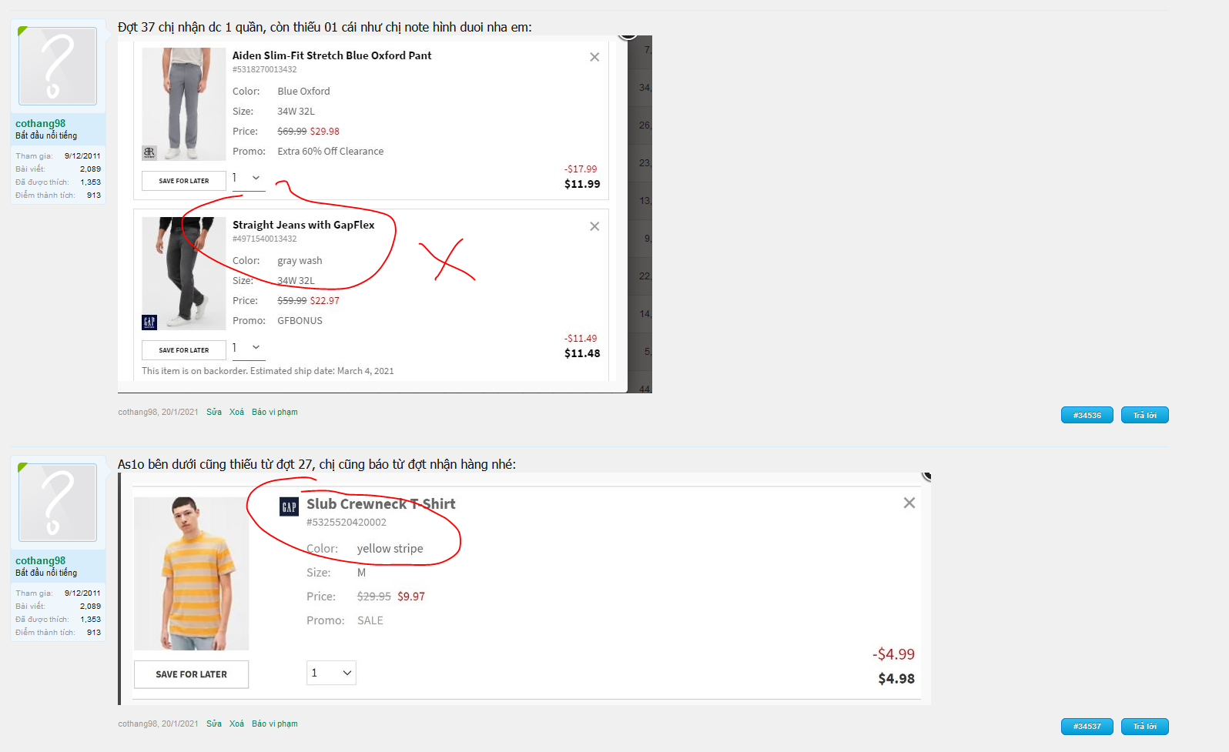Open quantity dropdown for Slub Crewneck T-Shirt
Image resolution: width=1229 pixels, height=752 pixels.
pyautogui.click(x=331, y=673)
